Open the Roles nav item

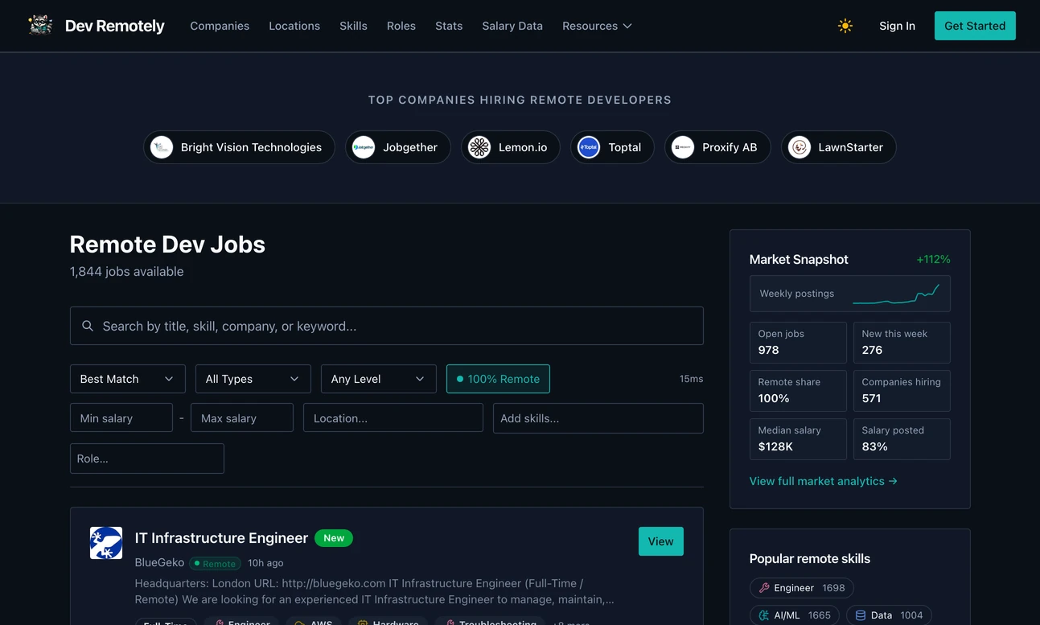tap(401, 26)
